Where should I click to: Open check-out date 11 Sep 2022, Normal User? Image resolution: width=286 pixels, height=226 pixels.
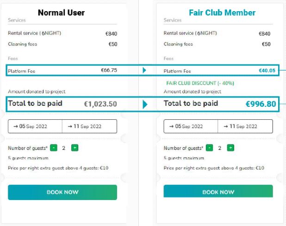click(90, 126)
